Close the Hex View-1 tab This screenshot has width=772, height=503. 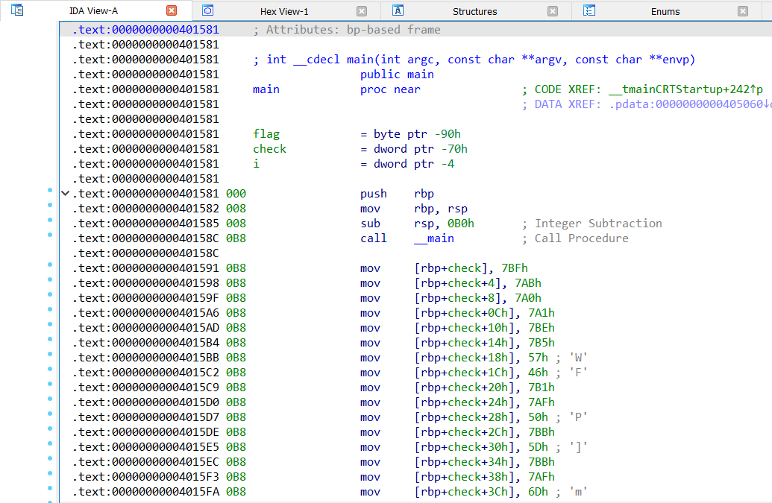pyautogui.click(x=362, y=11)
